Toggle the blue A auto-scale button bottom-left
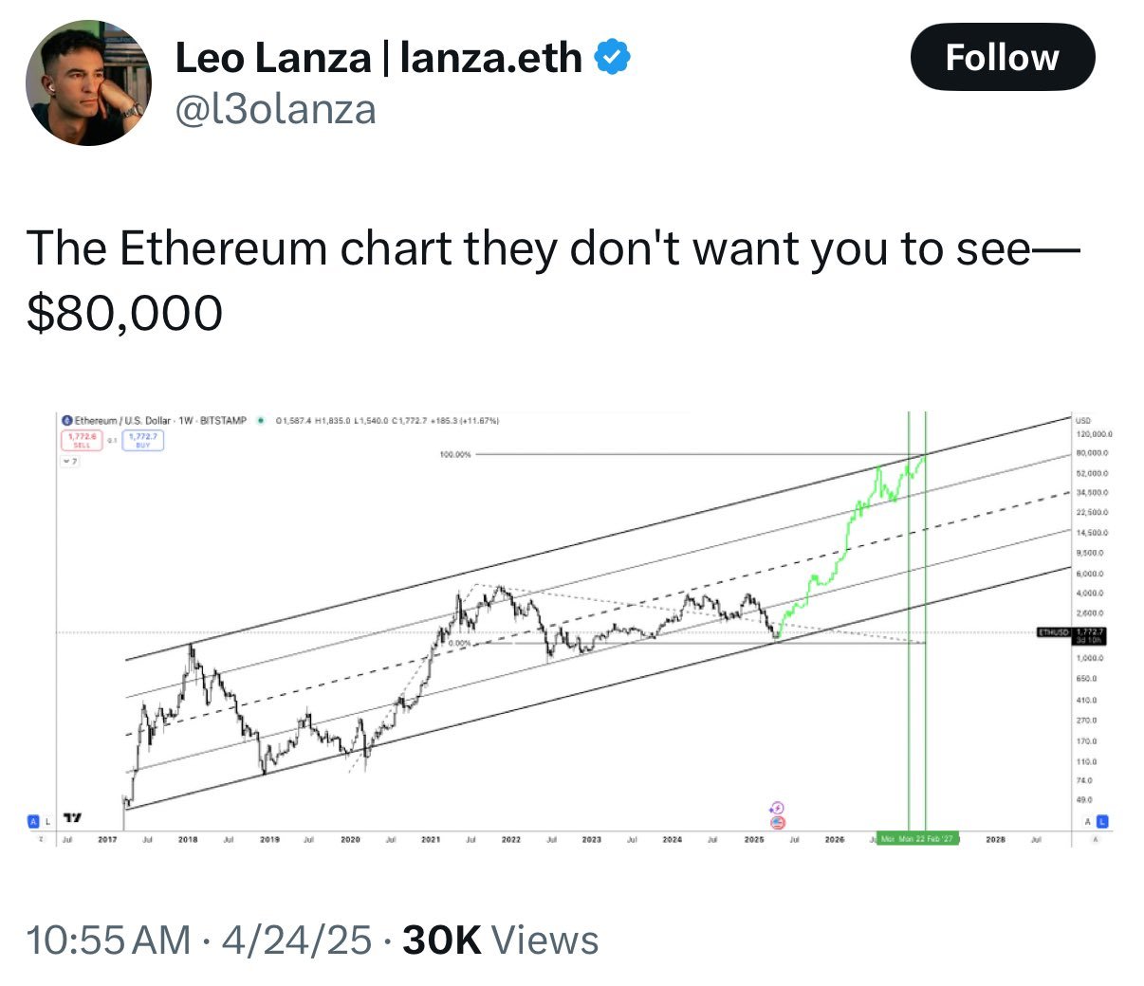1144x986 pixels. [x=33, y=821]
